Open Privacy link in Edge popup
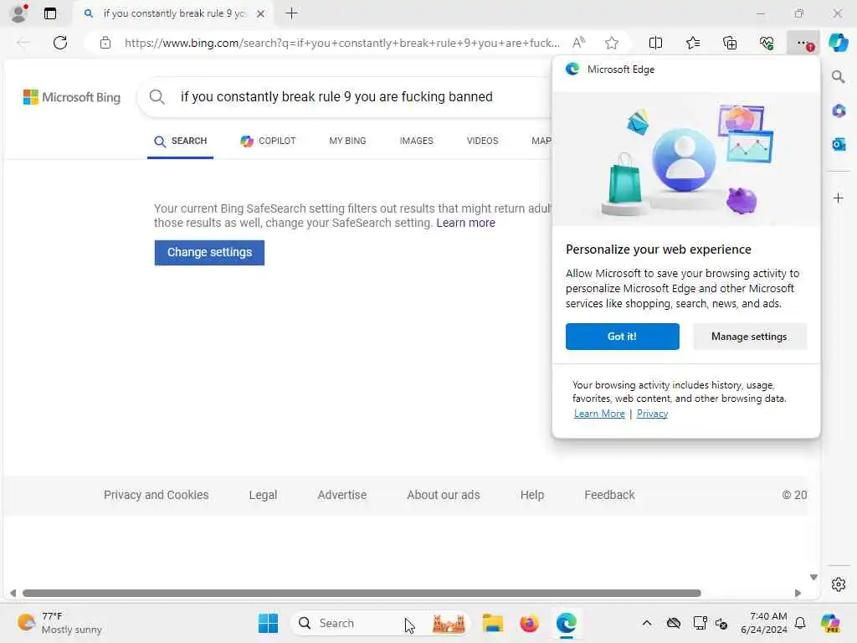Image resolution: width=857 pixels, height=643 pixels. coord(652,414)
